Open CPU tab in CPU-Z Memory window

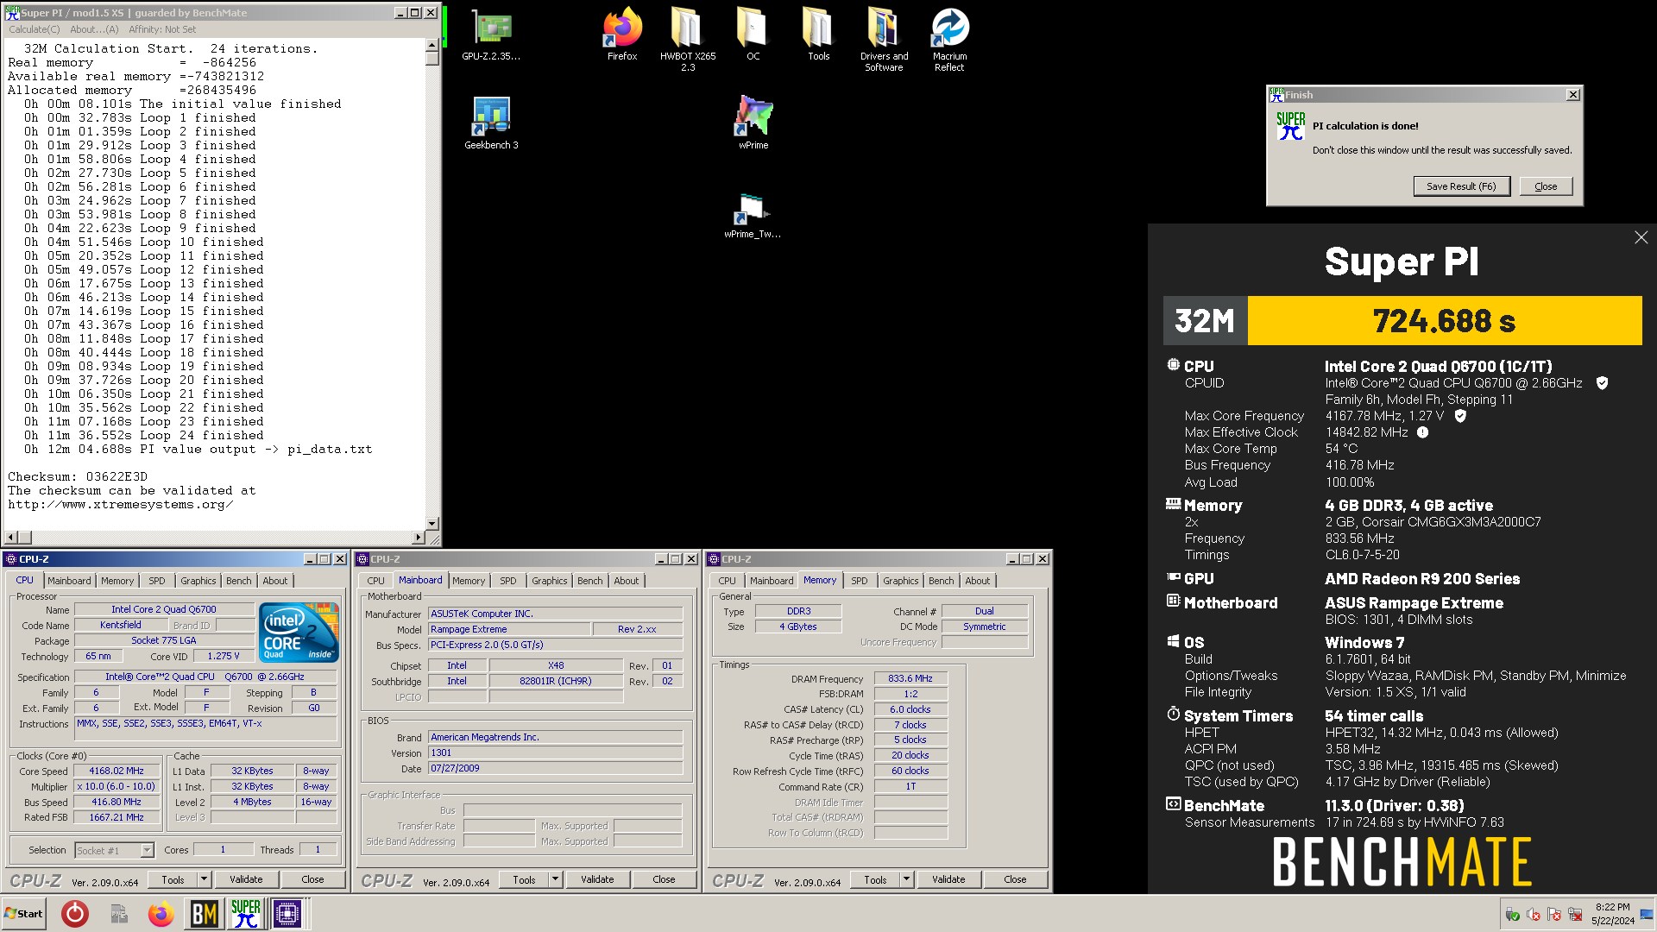(728, 581)
